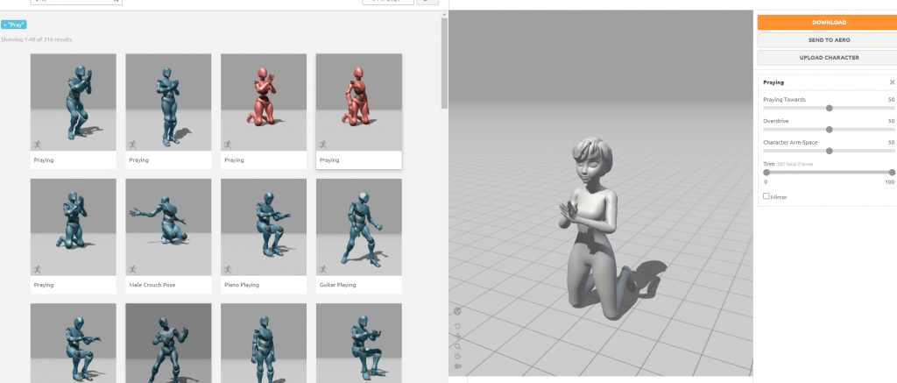Click the Trim slider end handle at 100

tap(892, 173)
